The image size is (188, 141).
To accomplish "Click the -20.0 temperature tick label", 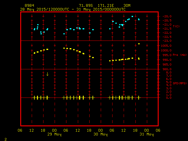I will (x=167, y=16).
